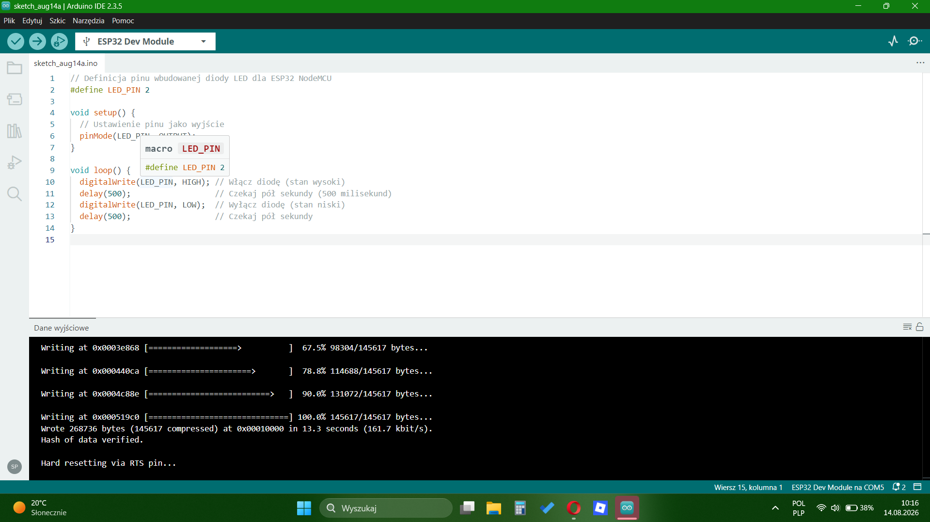
Task: Open the Debug sidebar panel icon
Action: tap(15, 162)
